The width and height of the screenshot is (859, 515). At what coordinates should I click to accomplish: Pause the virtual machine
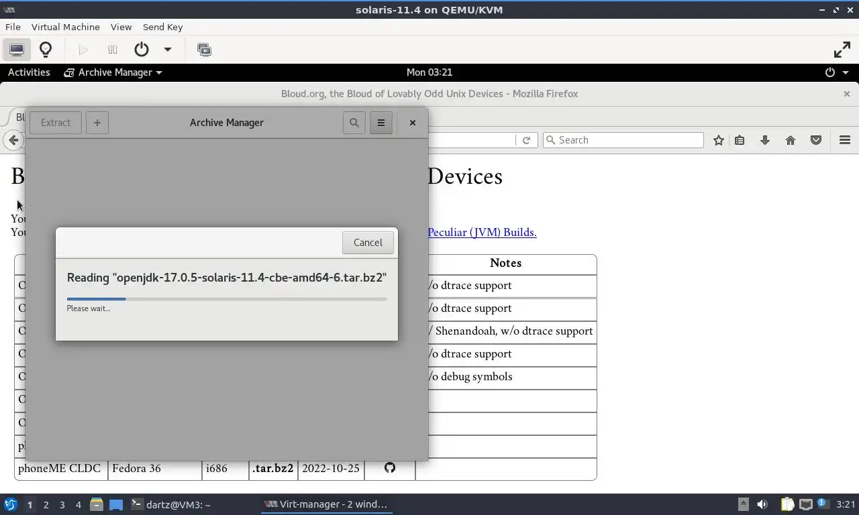(112, 50)
